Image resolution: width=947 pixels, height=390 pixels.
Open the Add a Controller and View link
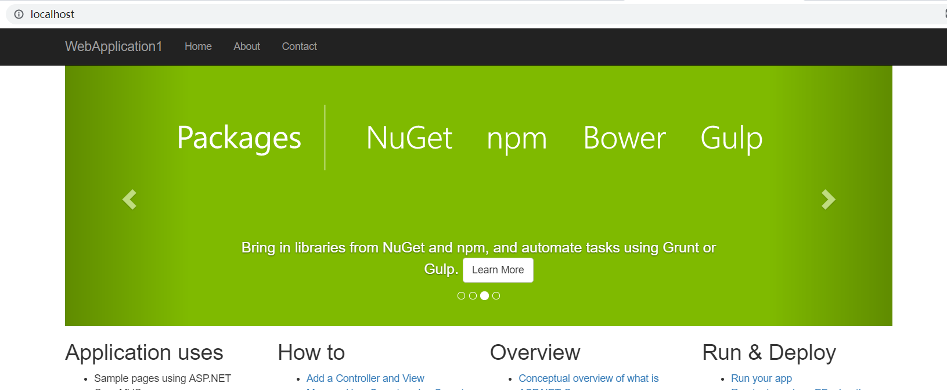[365, 378]
